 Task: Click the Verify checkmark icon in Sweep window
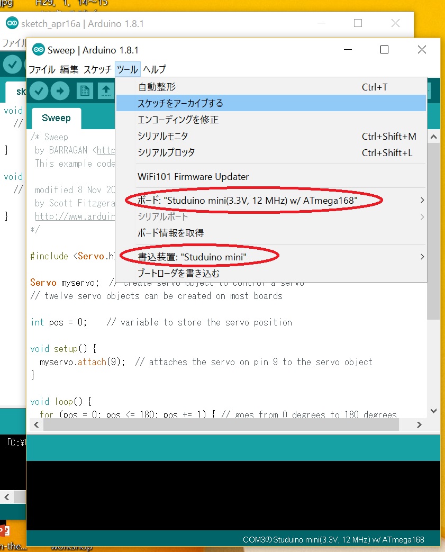tap(39, 91)
